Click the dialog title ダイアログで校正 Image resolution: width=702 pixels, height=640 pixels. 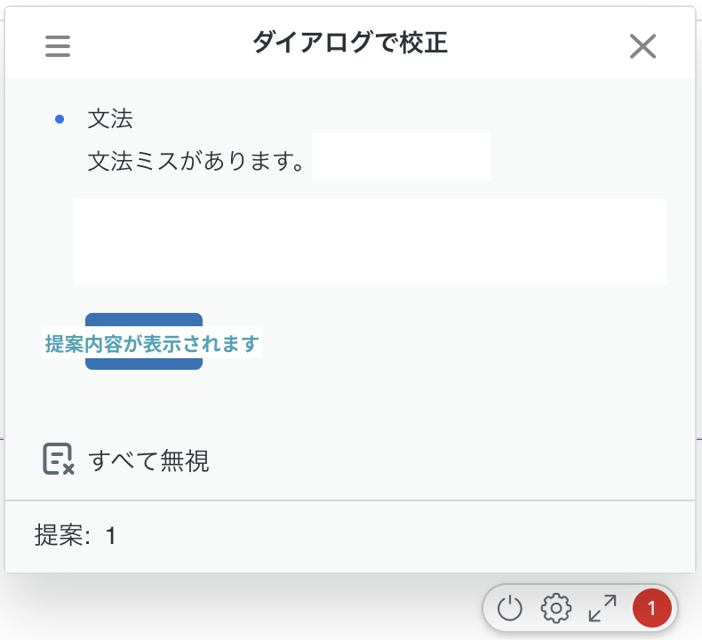[350, 43]
